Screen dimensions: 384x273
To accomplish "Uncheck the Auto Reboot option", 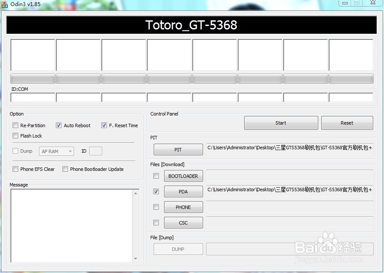I will [58, 125].
